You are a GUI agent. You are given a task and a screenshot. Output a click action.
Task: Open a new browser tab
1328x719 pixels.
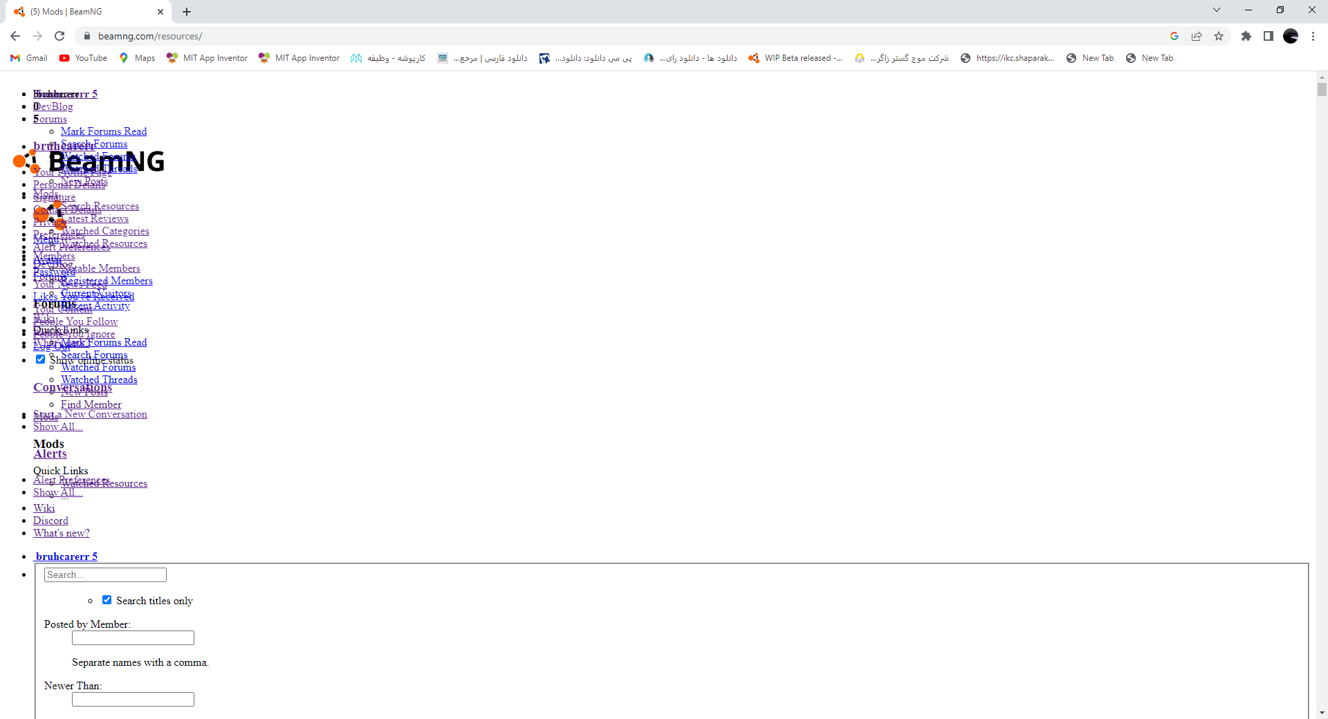click(x=187, y=12)
